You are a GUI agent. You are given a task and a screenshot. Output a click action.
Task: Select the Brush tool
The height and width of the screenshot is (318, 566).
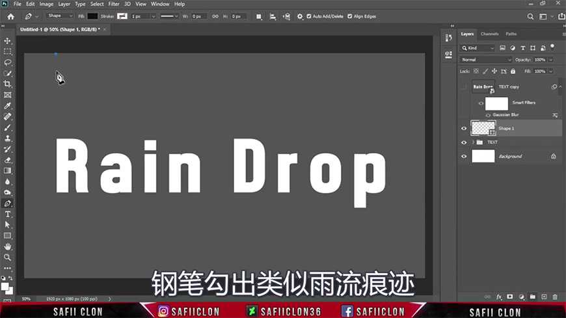coord(7,127)
